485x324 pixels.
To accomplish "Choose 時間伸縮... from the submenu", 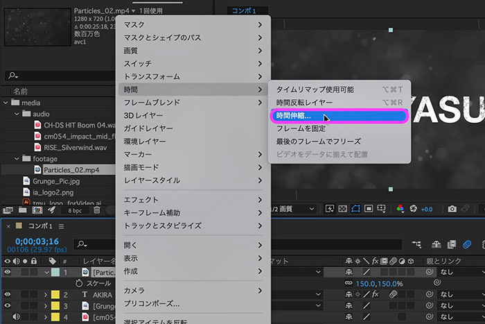I will pyautogui.click(x=339, y=116).
